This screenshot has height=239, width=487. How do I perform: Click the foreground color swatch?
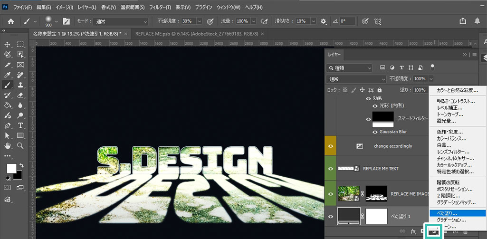pyautogui.click(x=11, y=168)
